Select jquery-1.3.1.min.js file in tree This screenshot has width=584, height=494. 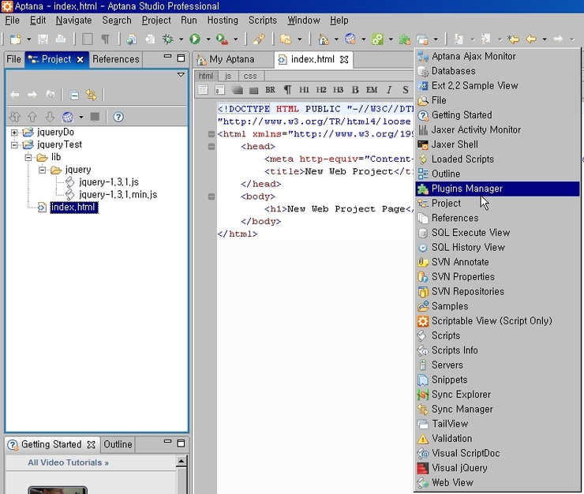118,194
